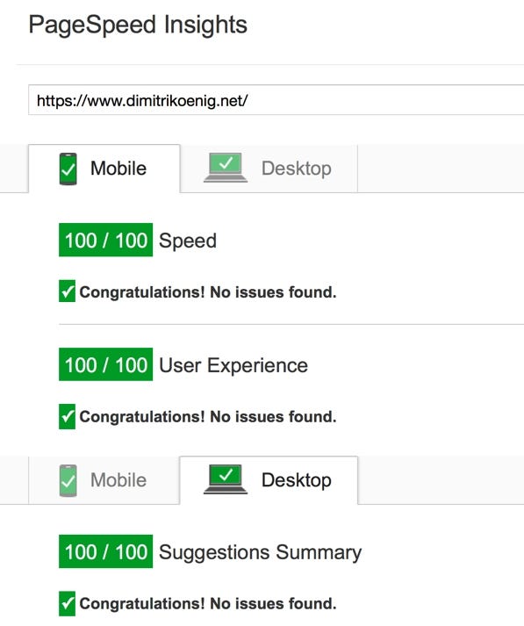
Task: Select the lower Desktop tab label
Action: 297,480
